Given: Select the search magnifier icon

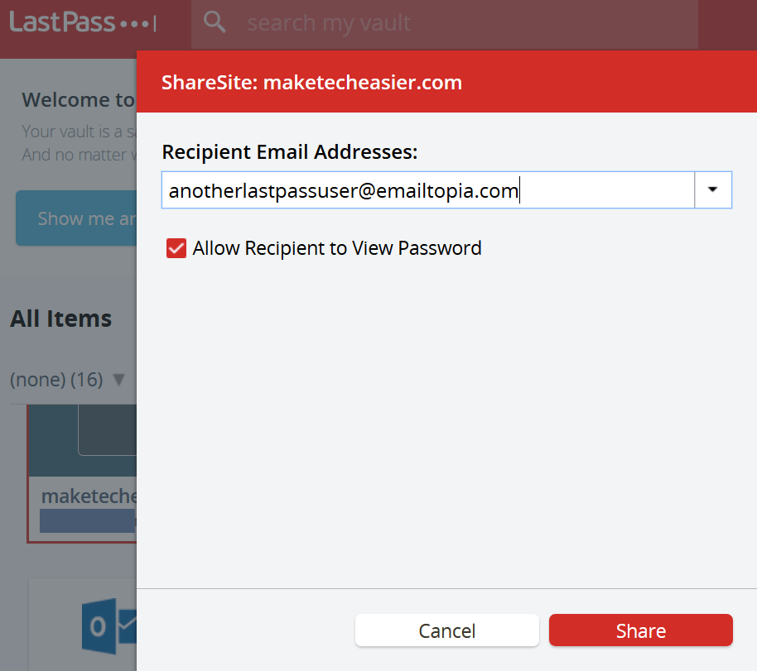Looking at the screenshot, I should 215,22.
